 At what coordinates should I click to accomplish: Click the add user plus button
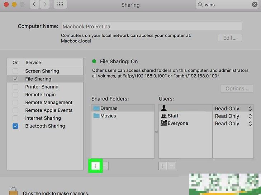point(162,166)
